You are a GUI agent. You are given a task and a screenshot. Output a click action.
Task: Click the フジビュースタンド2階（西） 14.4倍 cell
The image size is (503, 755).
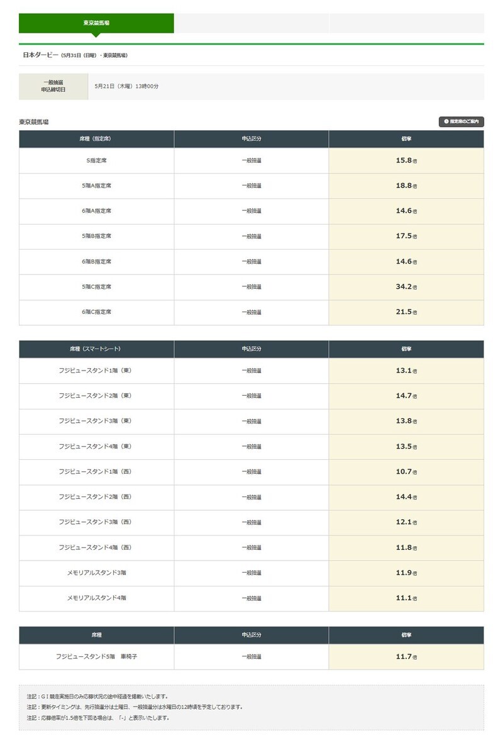point(406,497)
